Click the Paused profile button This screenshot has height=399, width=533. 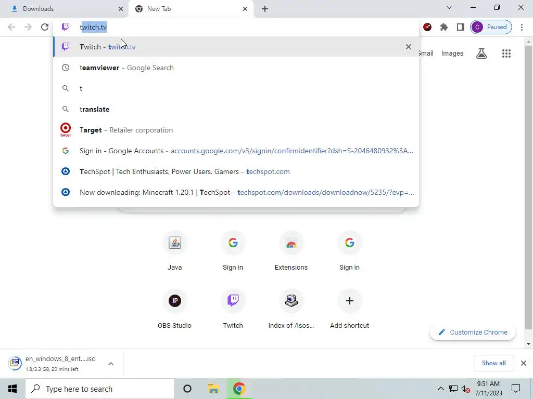click(491, 27)
